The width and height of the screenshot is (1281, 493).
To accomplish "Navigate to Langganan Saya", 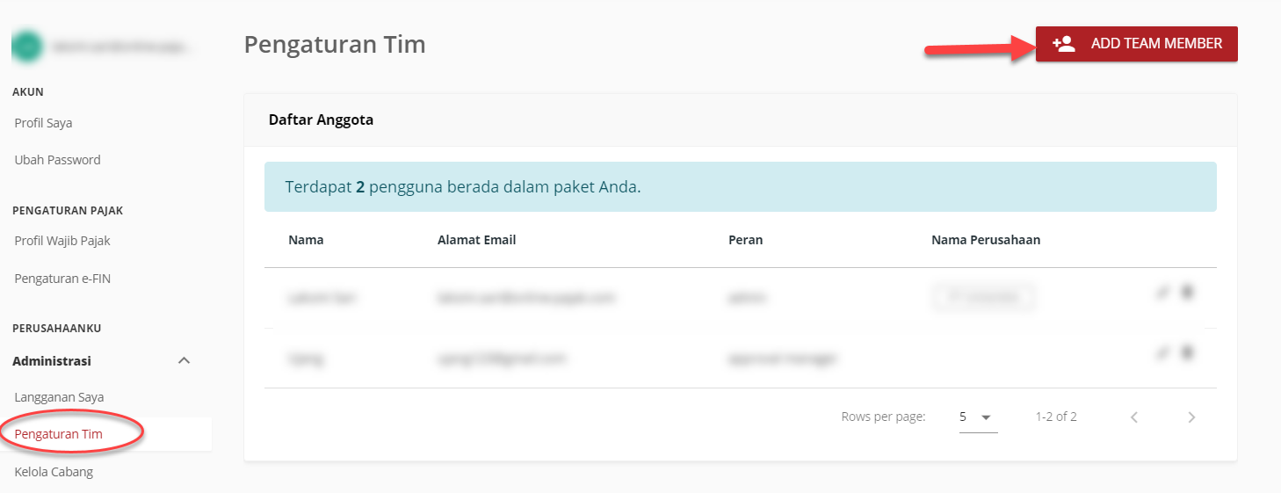I will coord(59,397).
